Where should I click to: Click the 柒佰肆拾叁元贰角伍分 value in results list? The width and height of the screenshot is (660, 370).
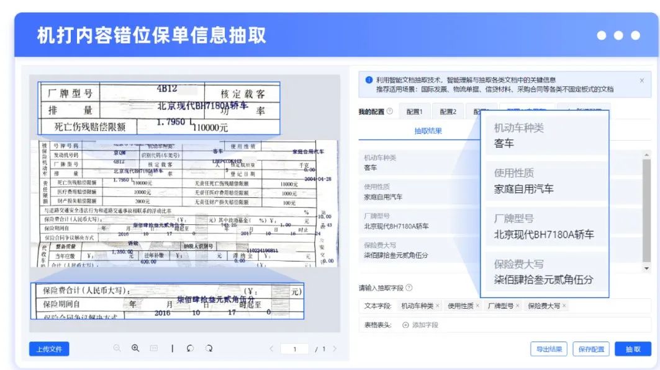click(x=396, y=255)
